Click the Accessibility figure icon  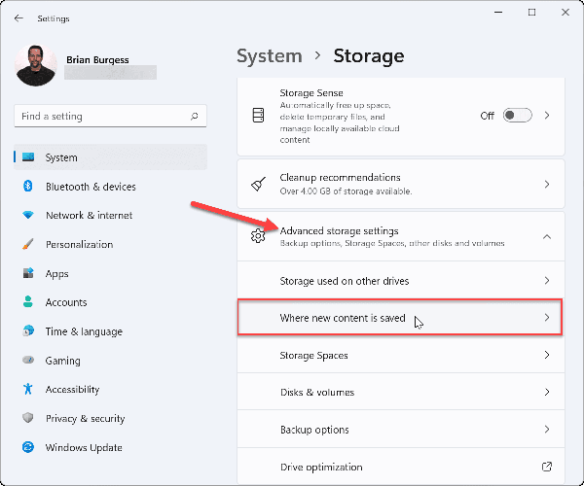coord(26,390)
